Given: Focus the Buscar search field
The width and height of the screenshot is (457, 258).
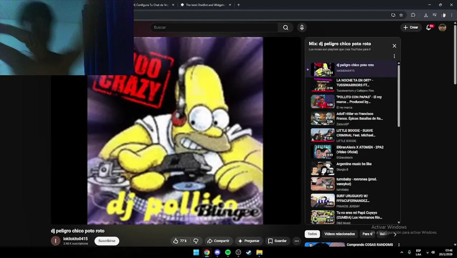Looking at the screenshot, I should pyautogui.click(x=214, y=27).
